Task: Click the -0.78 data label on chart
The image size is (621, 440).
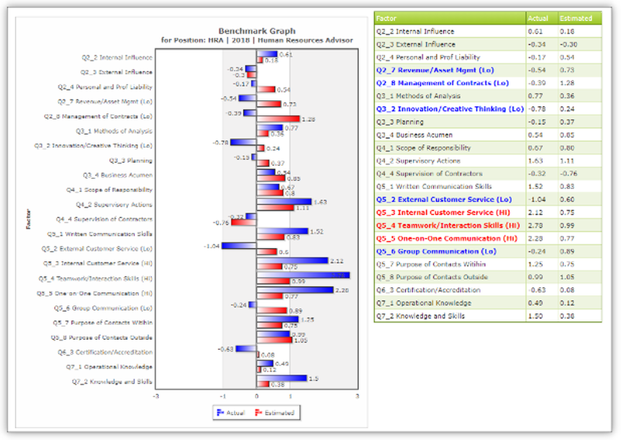Action: [x=220, y=142]
